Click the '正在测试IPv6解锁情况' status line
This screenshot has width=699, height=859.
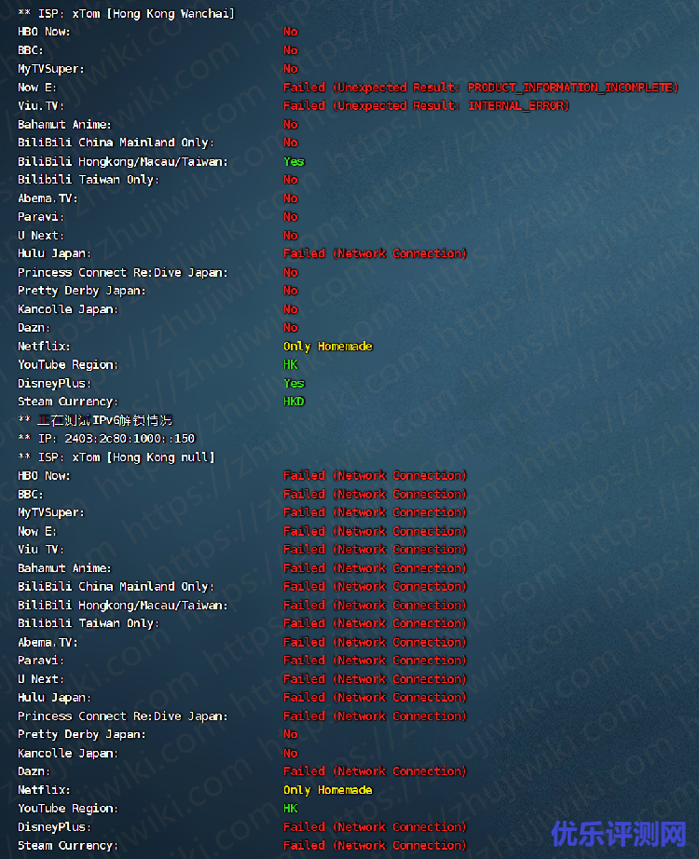(95, 420)
